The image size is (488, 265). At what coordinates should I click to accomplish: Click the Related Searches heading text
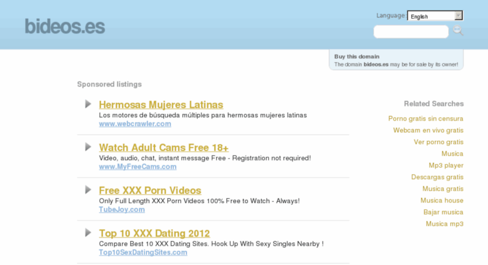point(433,103)
